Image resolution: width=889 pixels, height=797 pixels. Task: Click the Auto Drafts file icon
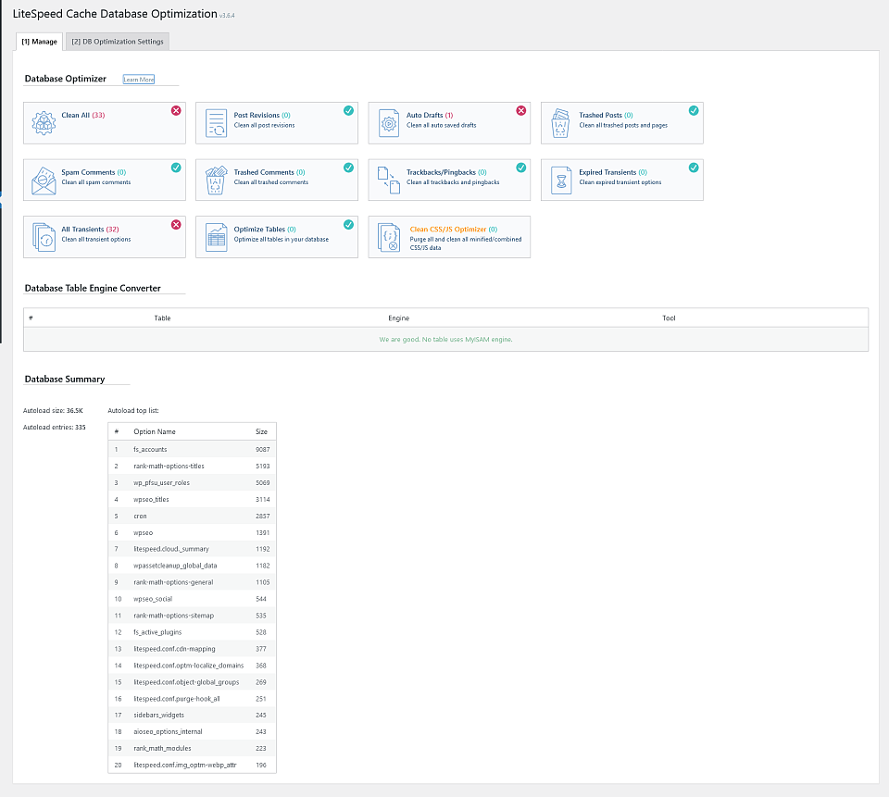389,123
